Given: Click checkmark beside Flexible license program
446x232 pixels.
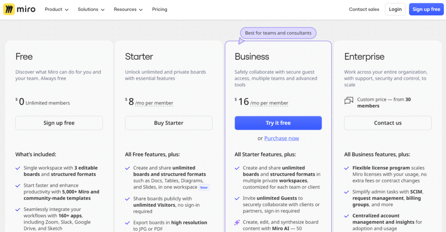Looking at the screenshot, I should 347,168.
